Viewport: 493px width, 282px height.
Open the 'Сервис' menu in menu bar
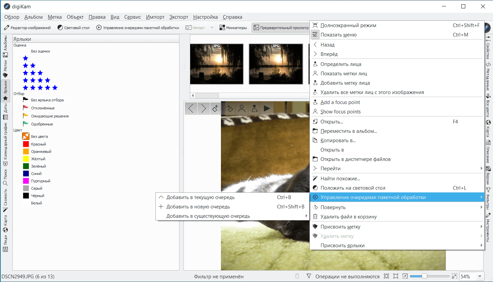pos(133,17)
